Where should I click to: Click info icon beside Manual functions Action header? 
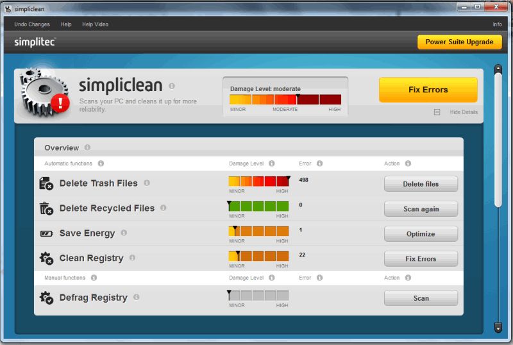(408, 278)
